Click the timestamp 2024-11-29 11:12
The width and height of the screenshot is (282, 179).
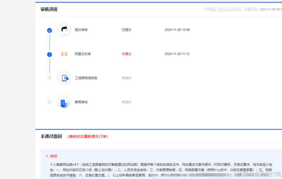[177, 54]
